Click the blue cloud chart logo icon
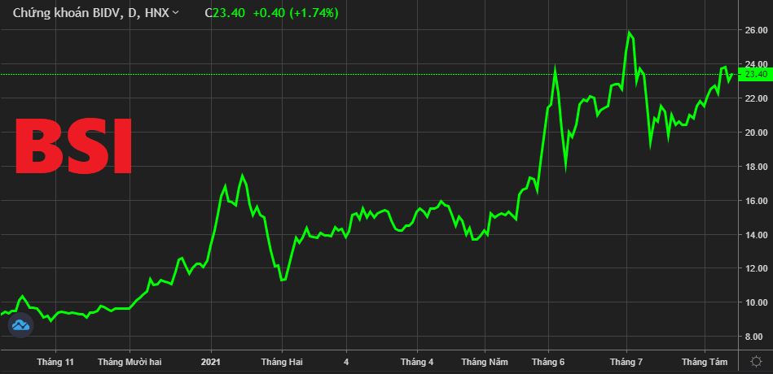 [x=20, y=325]
